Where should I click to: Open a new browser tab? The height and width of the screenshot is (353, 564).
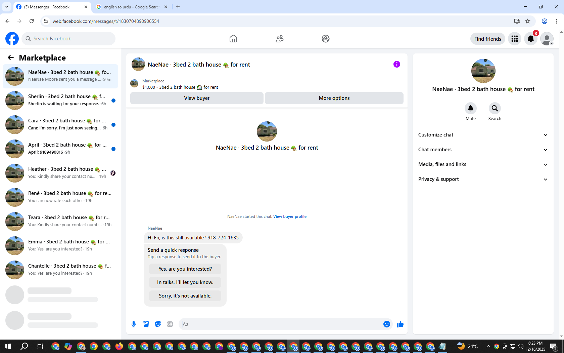click(178, 7)
